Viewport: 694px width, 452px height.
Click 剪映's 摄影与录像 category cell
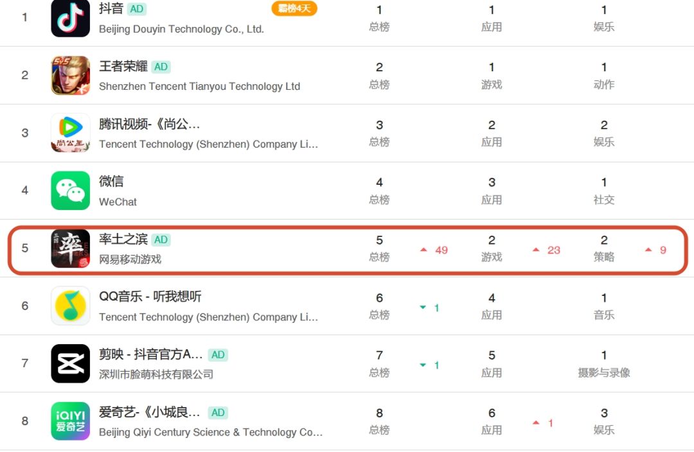604,363
